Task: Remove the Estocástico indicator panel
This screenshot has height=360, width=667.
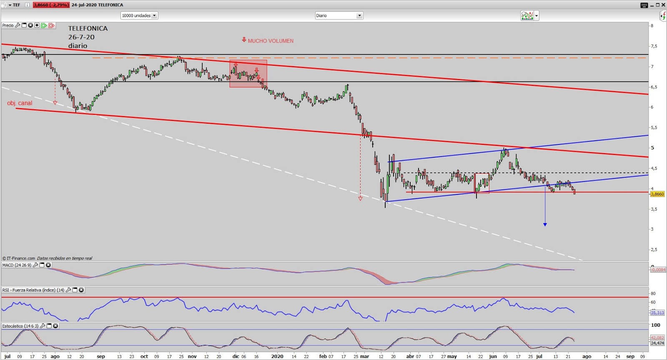Action: tap(55, 326)
